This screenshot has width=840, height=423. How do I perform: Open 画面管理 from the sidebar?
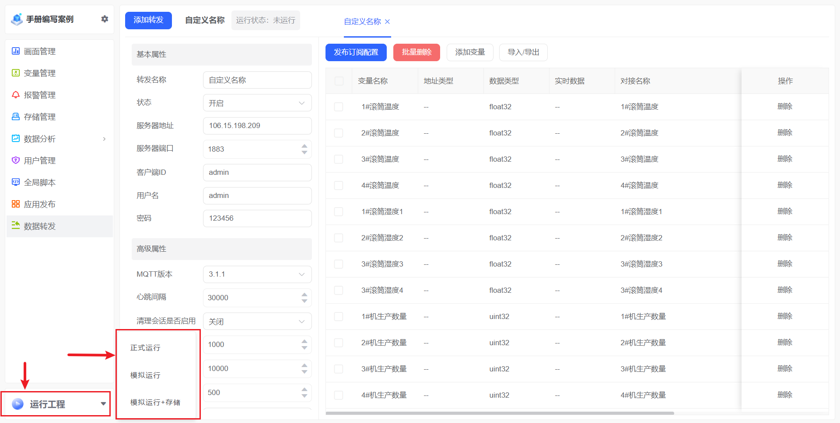[39, 51]
